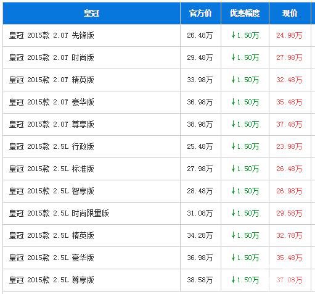Open 皇冠 2015款 2.5L 行政版
The image size is (315, 294).
(x=51, y=146)
